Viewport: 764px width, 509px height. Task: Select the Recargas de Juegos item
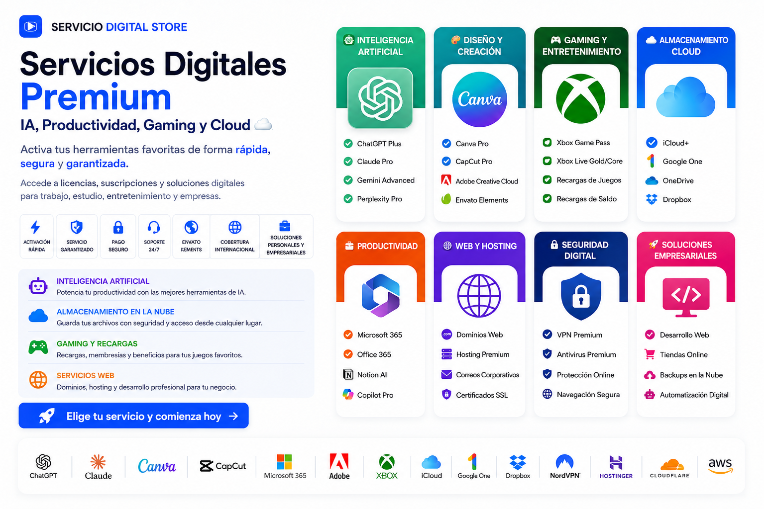point(582,180)
